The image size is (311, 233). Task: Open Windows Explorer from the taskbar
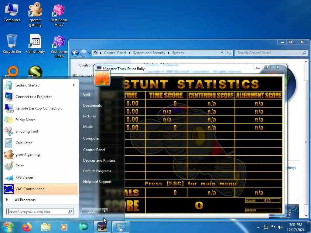click(46, 227)
